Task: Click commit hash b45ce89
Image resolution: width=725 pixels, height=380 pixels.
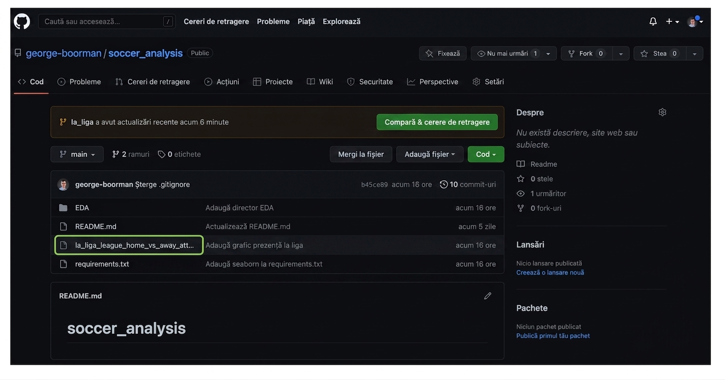Action: coord(374,184)
